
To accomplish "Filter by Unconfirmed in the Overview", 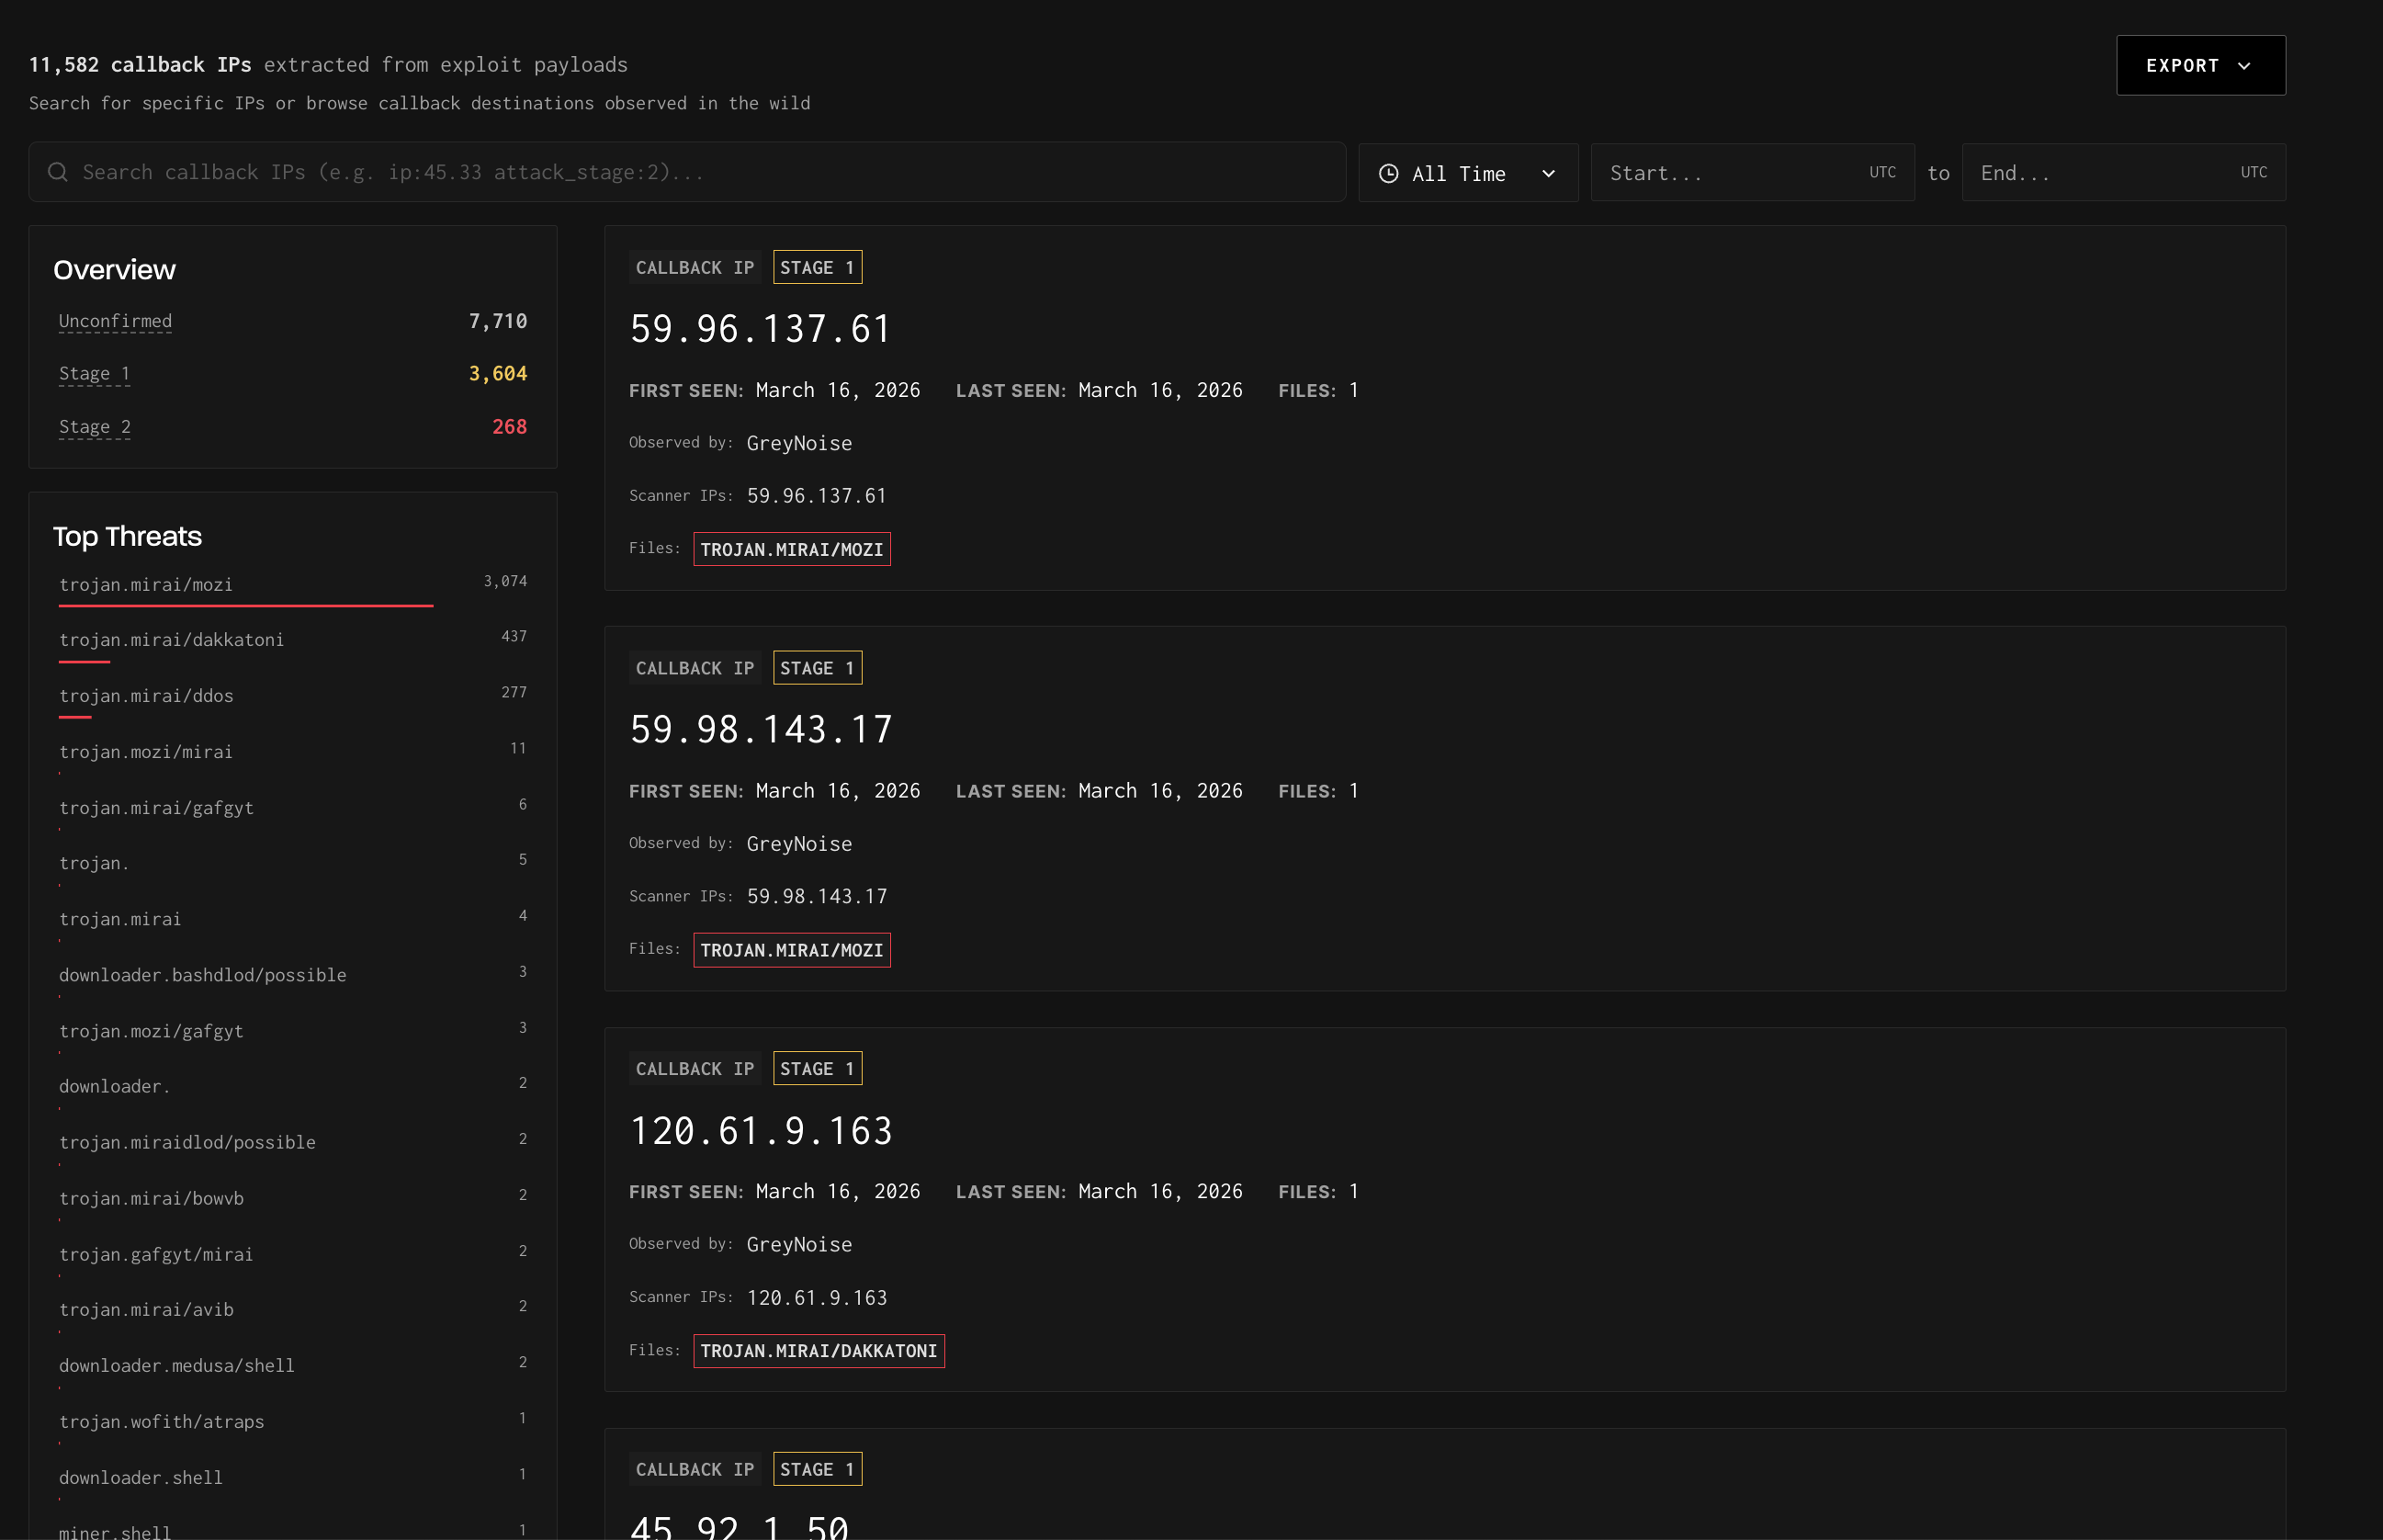I will tap(115, 321).
